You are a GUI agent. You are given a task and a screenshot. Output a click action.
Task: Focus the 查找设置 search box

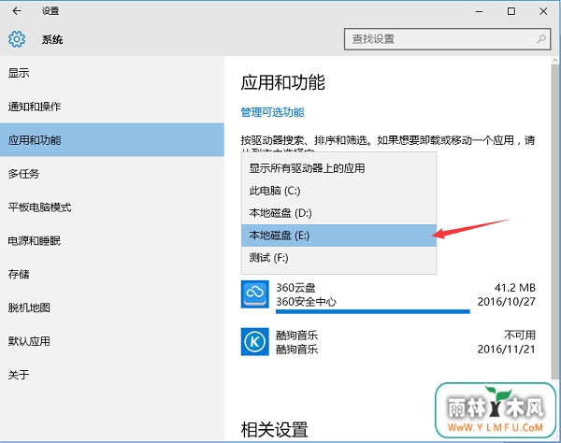[x=447, y=39]
